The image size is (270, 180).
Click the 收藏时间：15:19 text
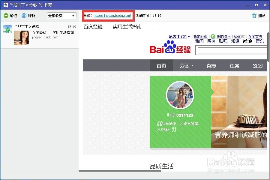point(148,16)
